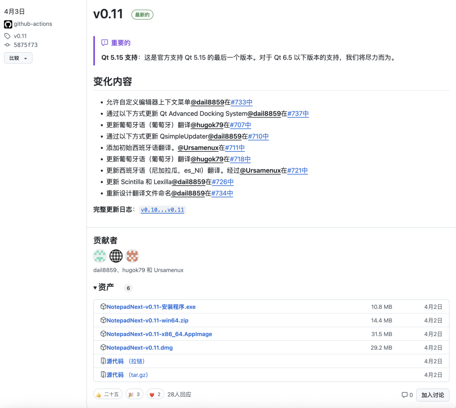Click the speech bubble icon in the 重要的 notice
The width and height of the screenshot is (456, 408).
coord(104,42)
